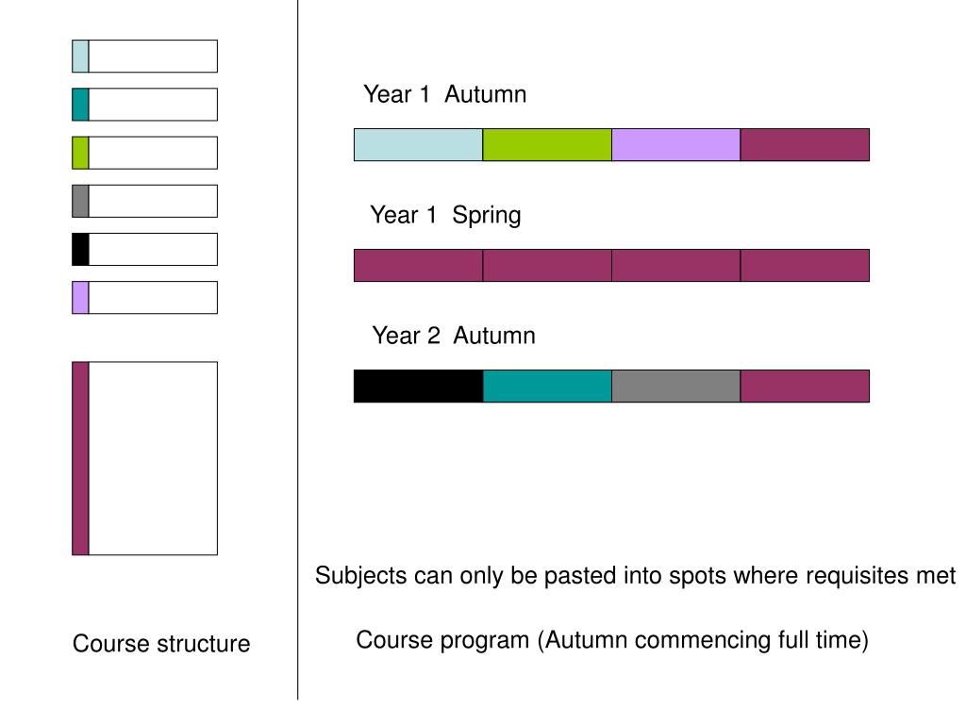This screenshot has width=966, height=724.
Task: Click maroon subject in Year 1 Autumn
Action: [x=805, y=144]
